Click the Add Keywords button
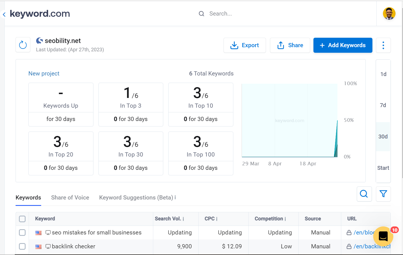Image resolution: width=403 pixels, height=255 pixels. [343, 45]
